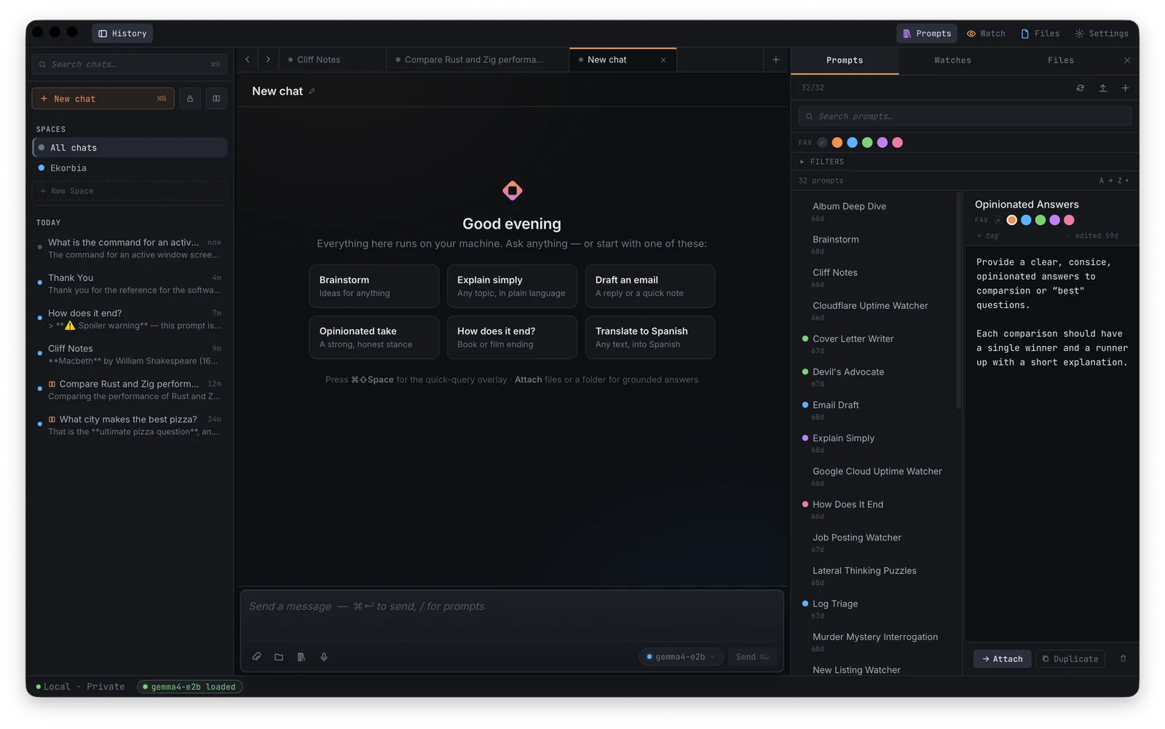Duplicate the Opinionated Answers prompt

[1070, 659]
